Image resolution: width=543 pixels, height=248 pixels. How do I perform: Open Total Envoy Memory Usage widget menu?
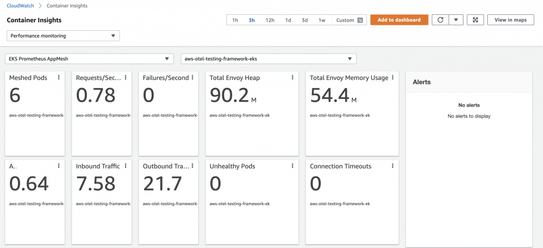pyautogui.click(x=392, y=77)
